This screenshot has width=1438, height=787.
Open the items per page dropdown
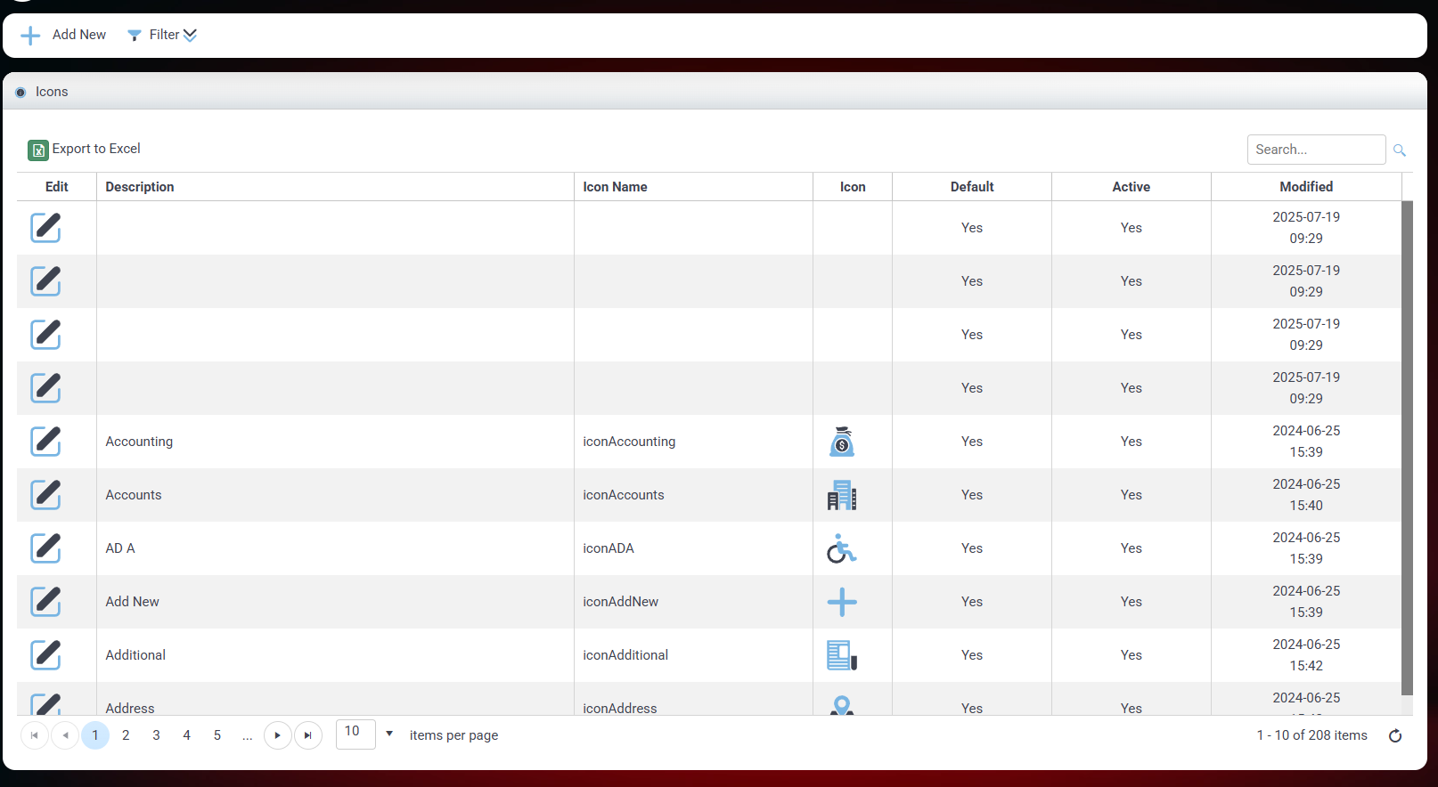(389, 734)
